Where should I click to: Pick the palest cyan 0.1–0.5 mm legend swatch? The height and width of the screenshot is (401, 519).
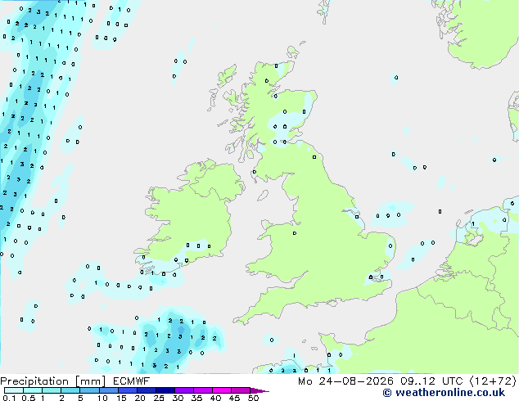coord(14,390)
